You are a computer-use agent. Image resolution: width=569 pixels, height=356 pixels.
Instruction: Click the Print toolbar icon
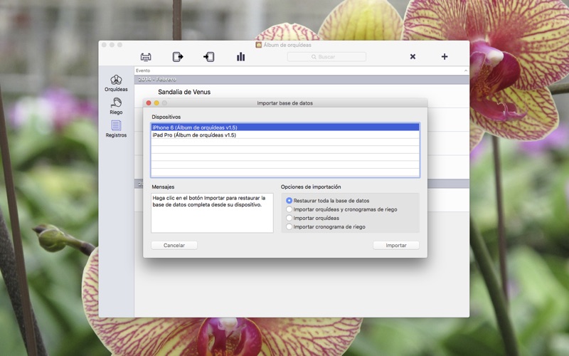point(146,57)
